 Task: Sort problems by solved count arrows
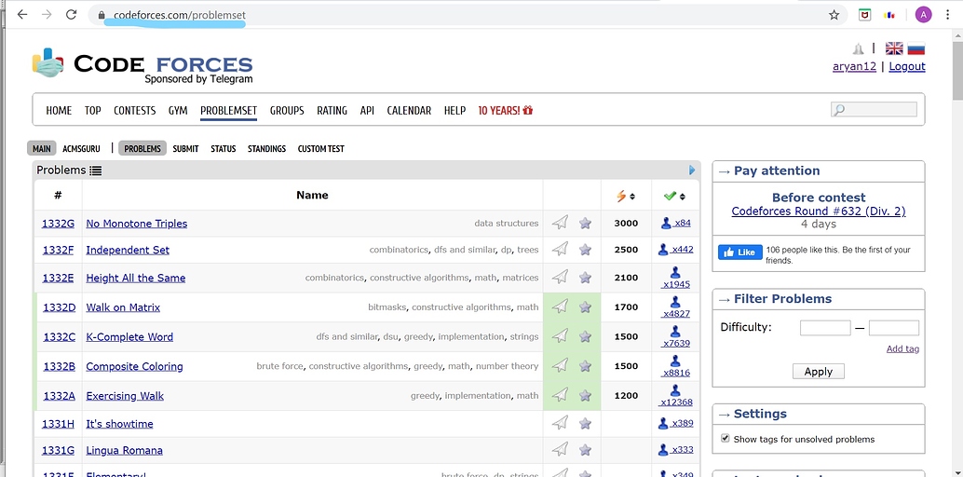point(682,197)
